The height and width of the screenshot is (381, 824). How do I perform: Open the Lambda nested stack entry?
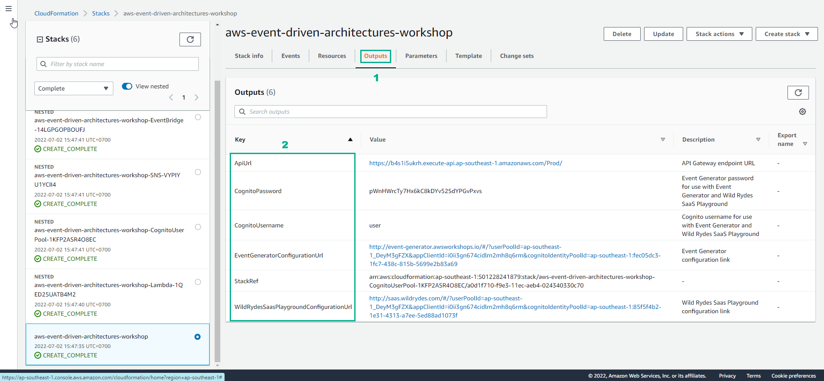[109, 290]
